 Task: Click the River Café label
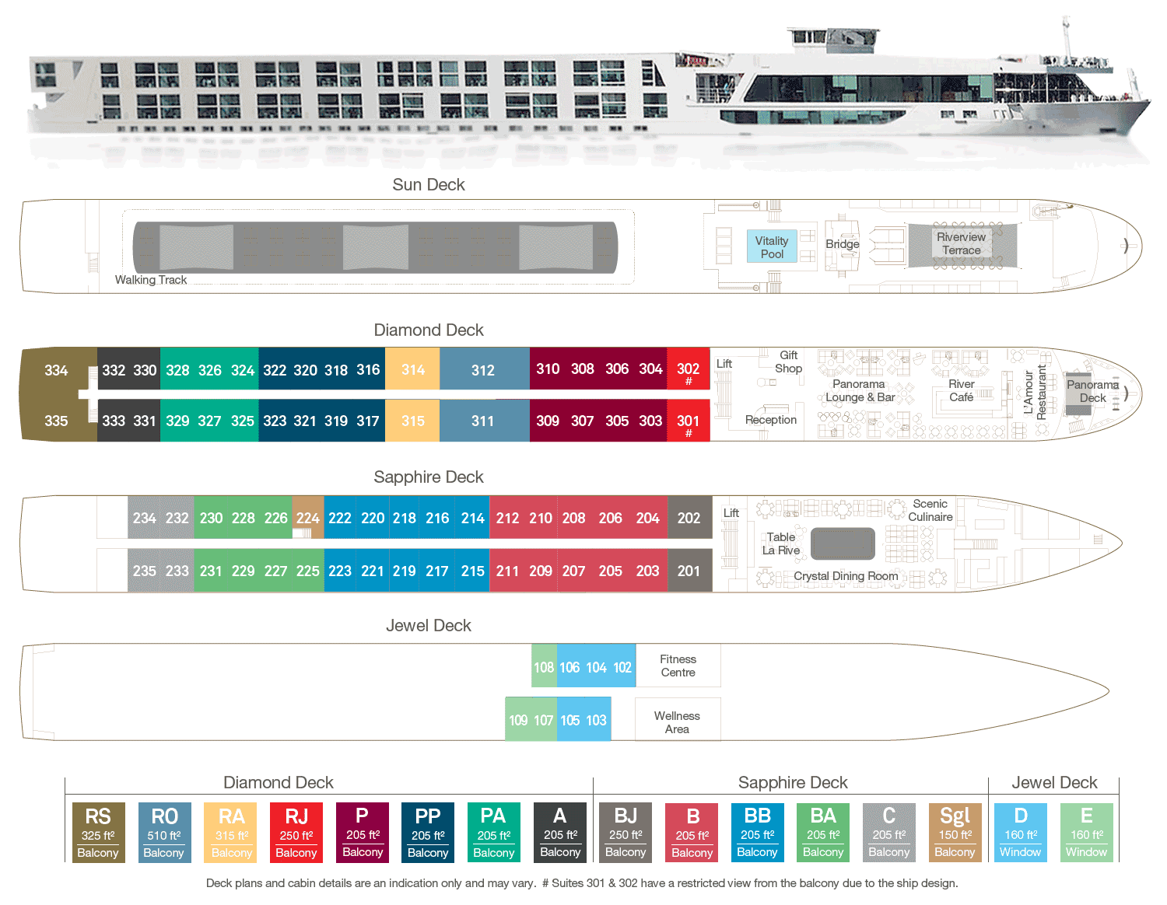pos(962,390)
